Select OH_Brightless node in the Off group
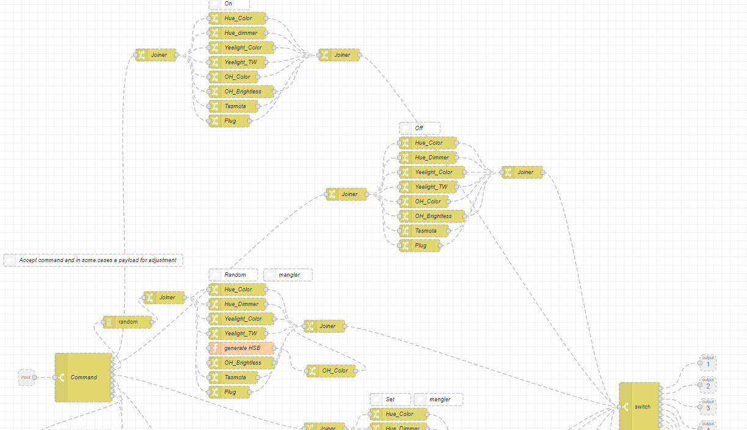747x430 pixels. 431,216
